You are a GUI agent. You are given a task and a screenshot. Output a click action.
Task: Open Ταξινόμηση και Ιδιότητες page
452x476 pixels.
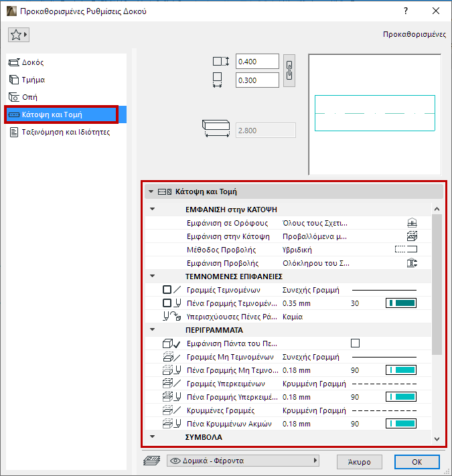tap(66, 132)
